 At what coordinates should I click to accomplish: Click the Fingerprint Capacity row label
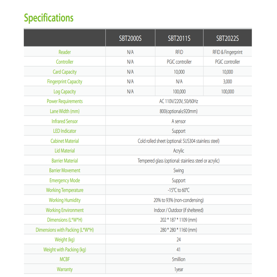(65, 82)
